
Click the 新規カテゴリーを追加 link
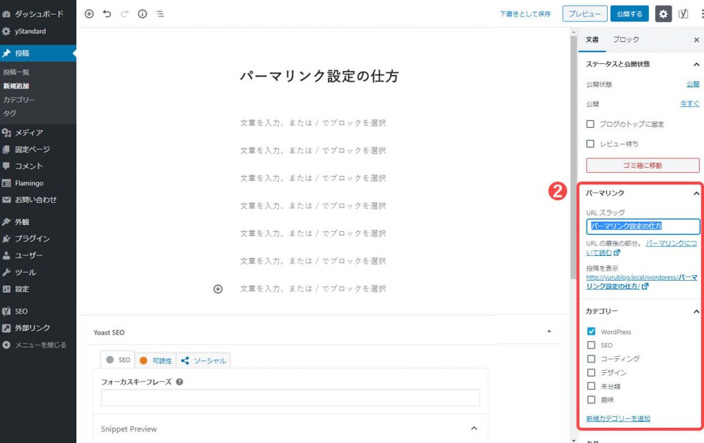point(618,418)
